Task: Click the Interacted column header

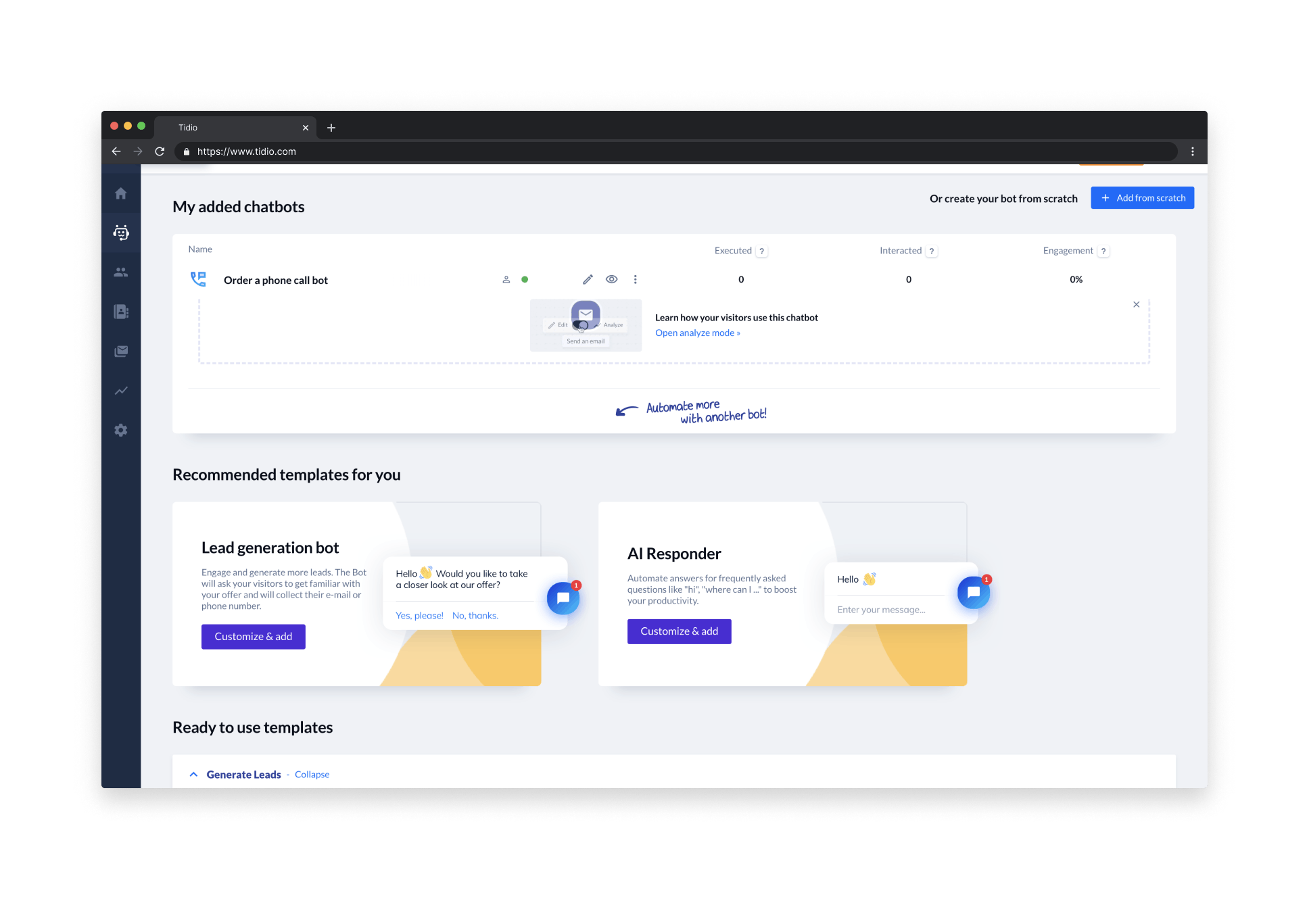Action: point(901,251)
